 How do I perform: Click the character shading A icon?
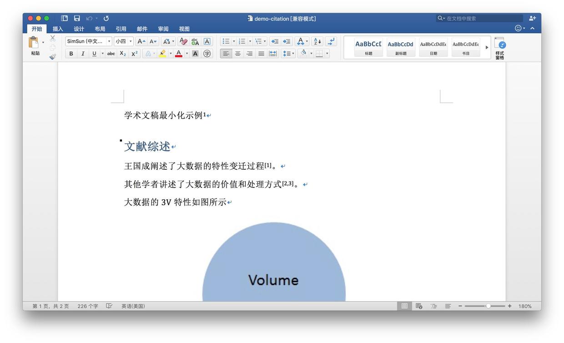coord(195,53)
